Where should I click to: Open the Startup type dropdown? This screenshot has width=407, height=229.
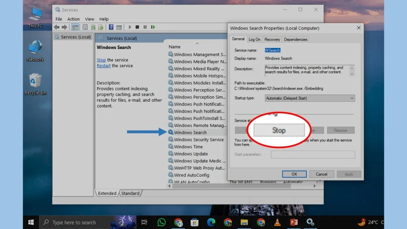pos(310,98)
